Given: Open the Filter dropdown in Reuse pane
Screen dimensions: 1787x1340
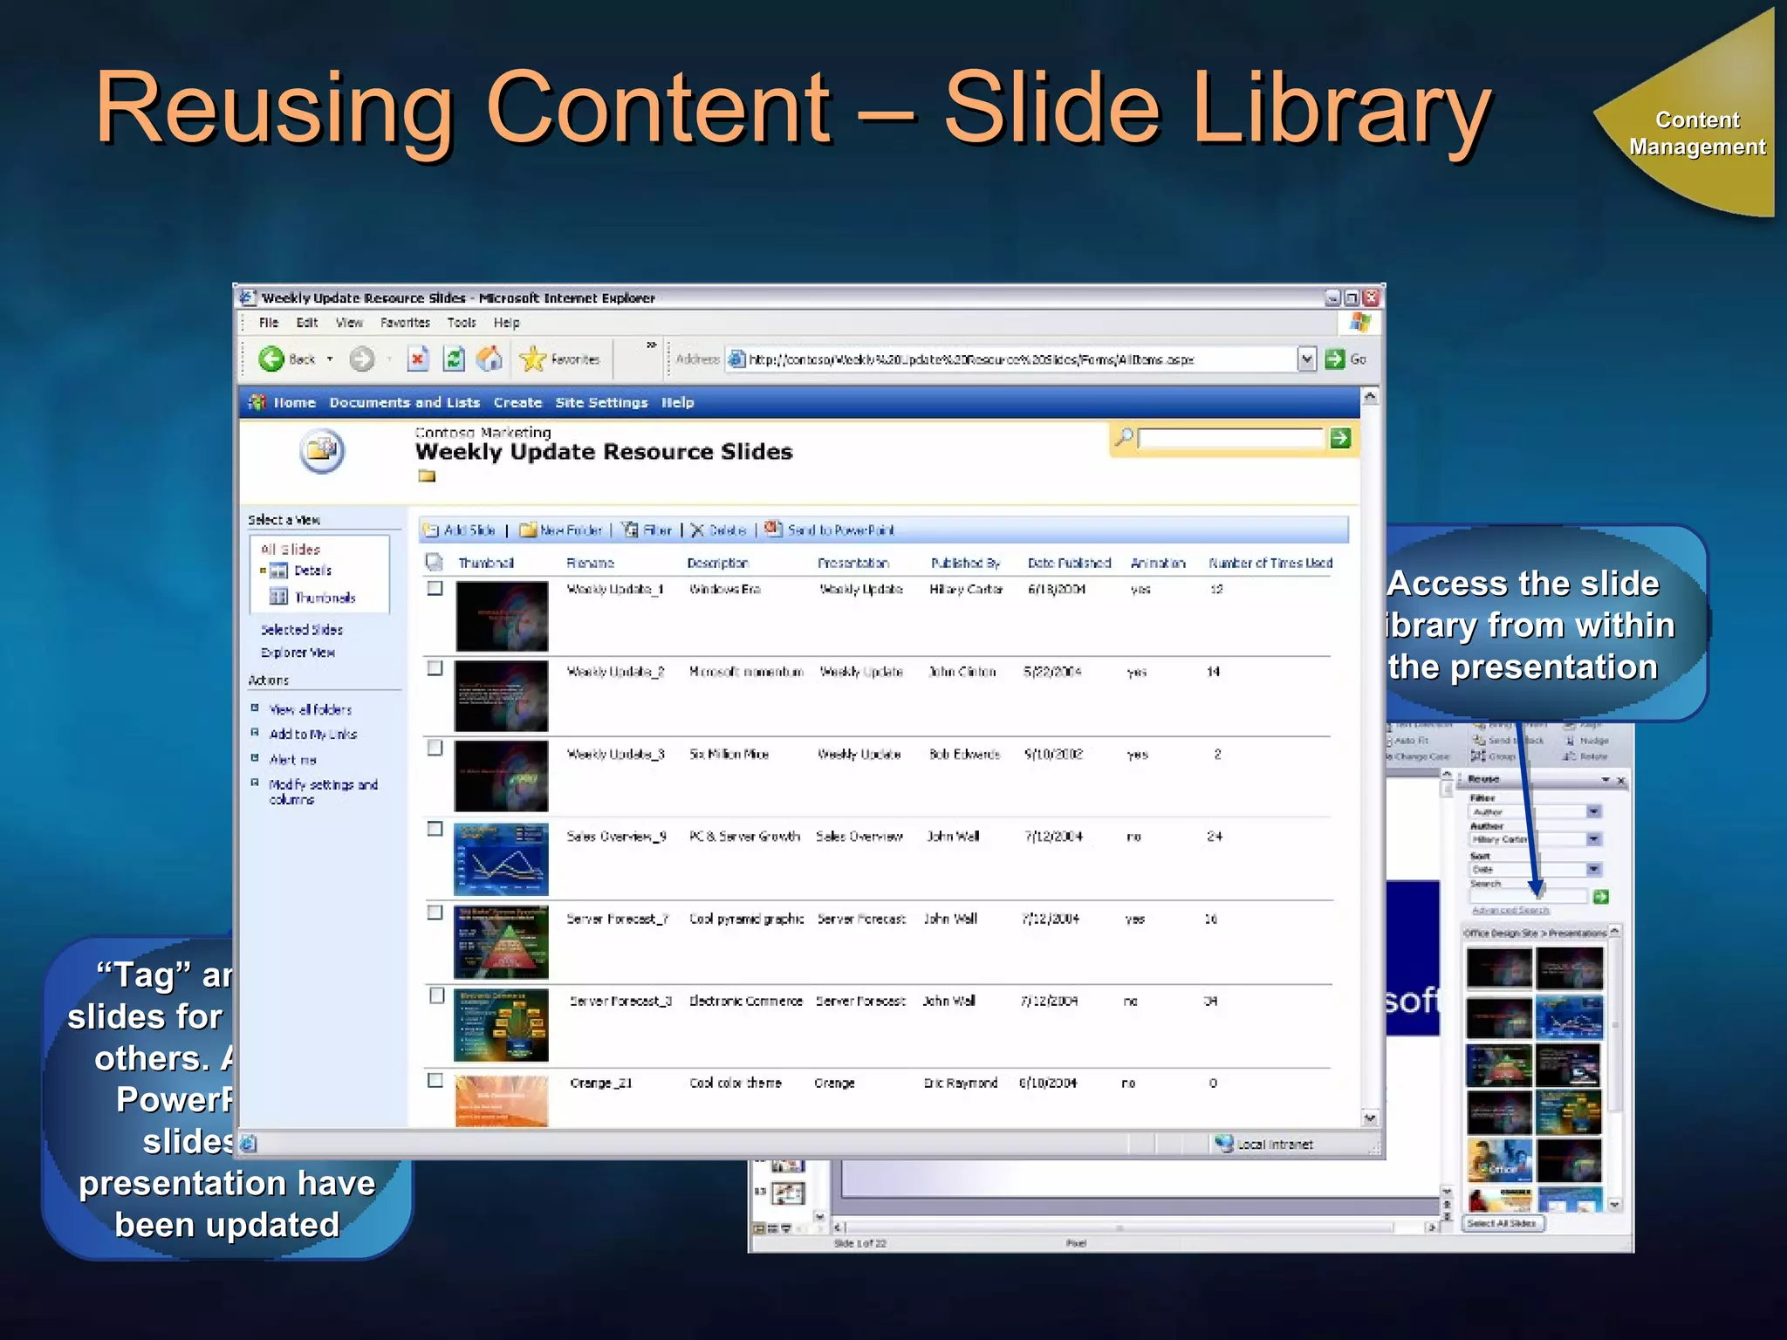Looking at the screenshot, I should (x=1593, y=811).
